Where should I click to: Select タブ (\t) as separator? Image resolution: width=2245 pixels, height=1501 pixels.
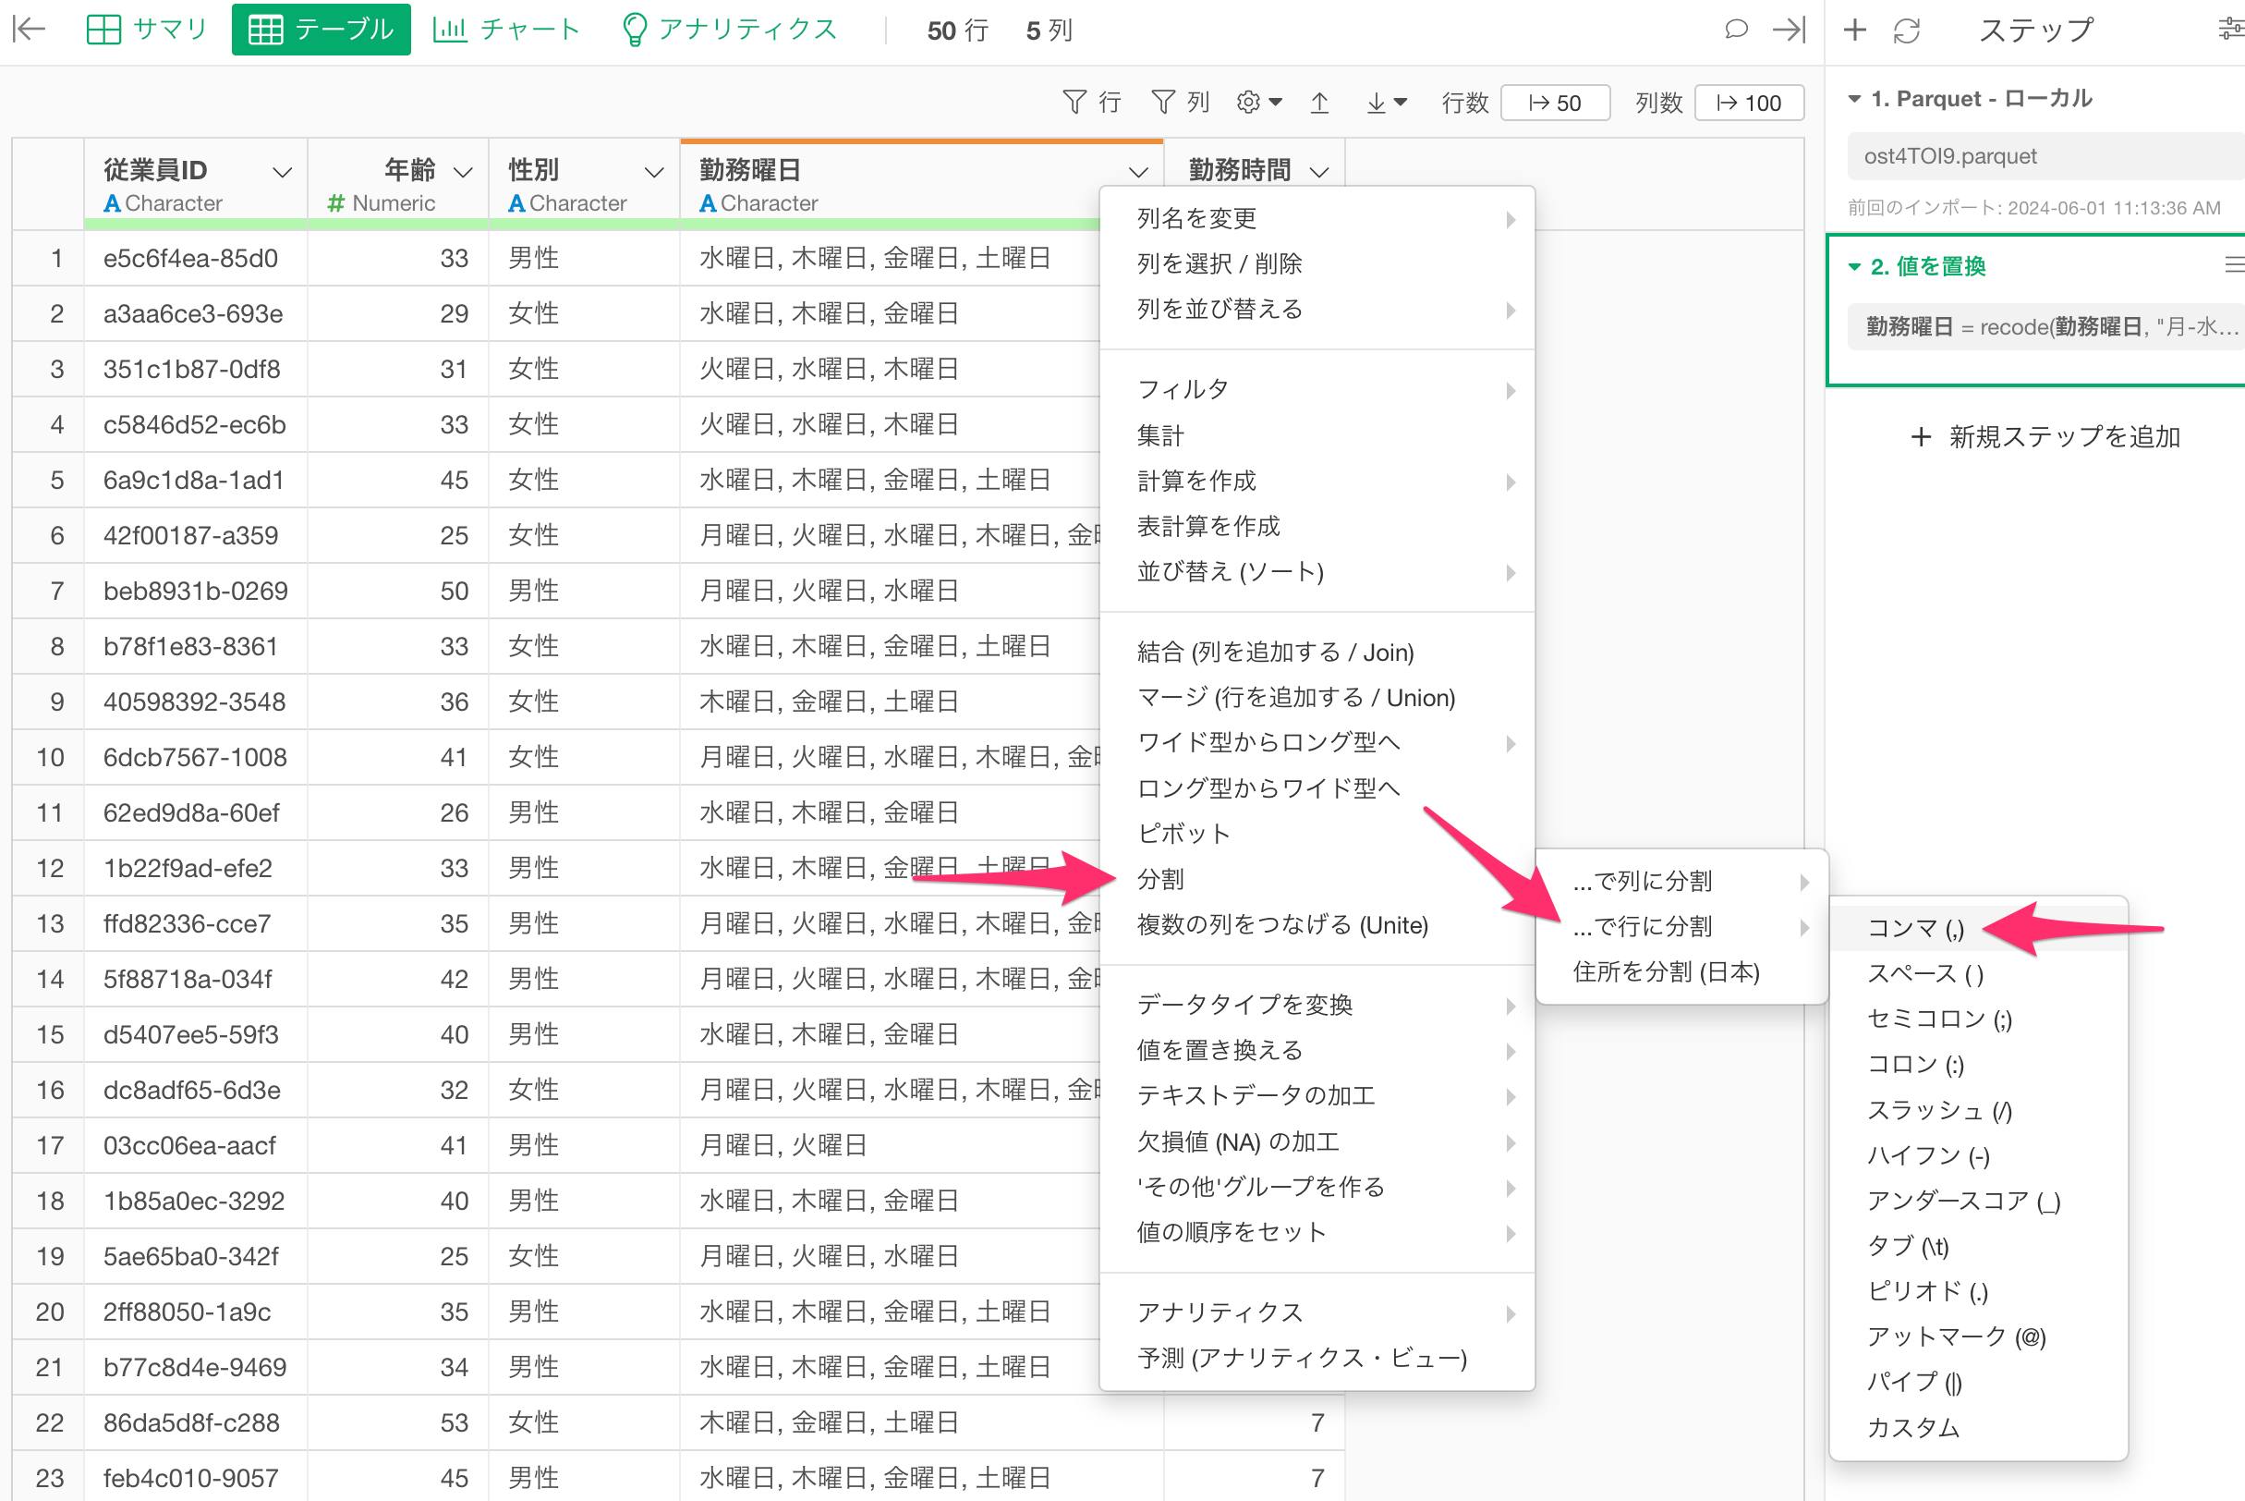1978,1246
